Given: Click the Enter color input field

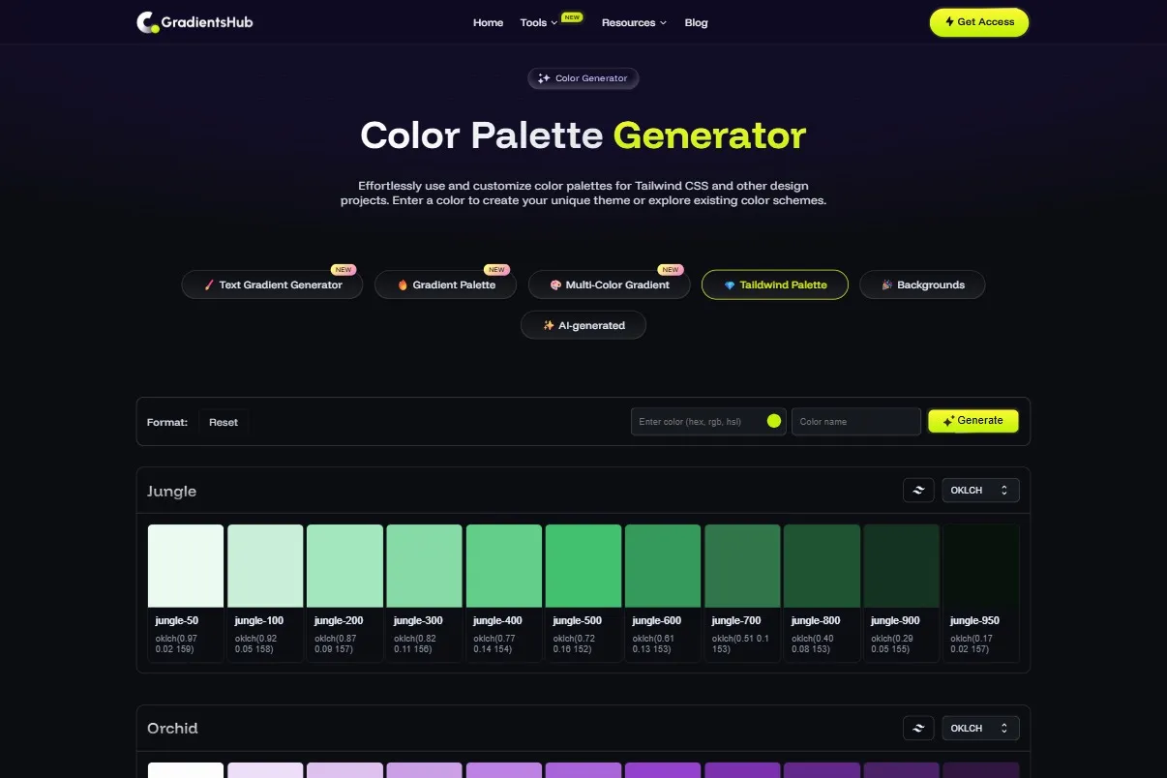Looking at the screenshot, I should click(x=697, y=421).
